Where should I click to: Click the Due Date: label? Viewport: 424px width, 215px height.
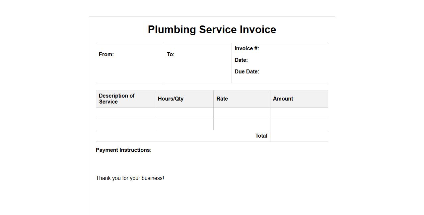(247, 72)
